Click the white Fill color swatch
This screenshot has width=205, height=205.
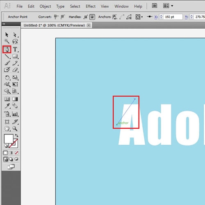click(8, 138)
